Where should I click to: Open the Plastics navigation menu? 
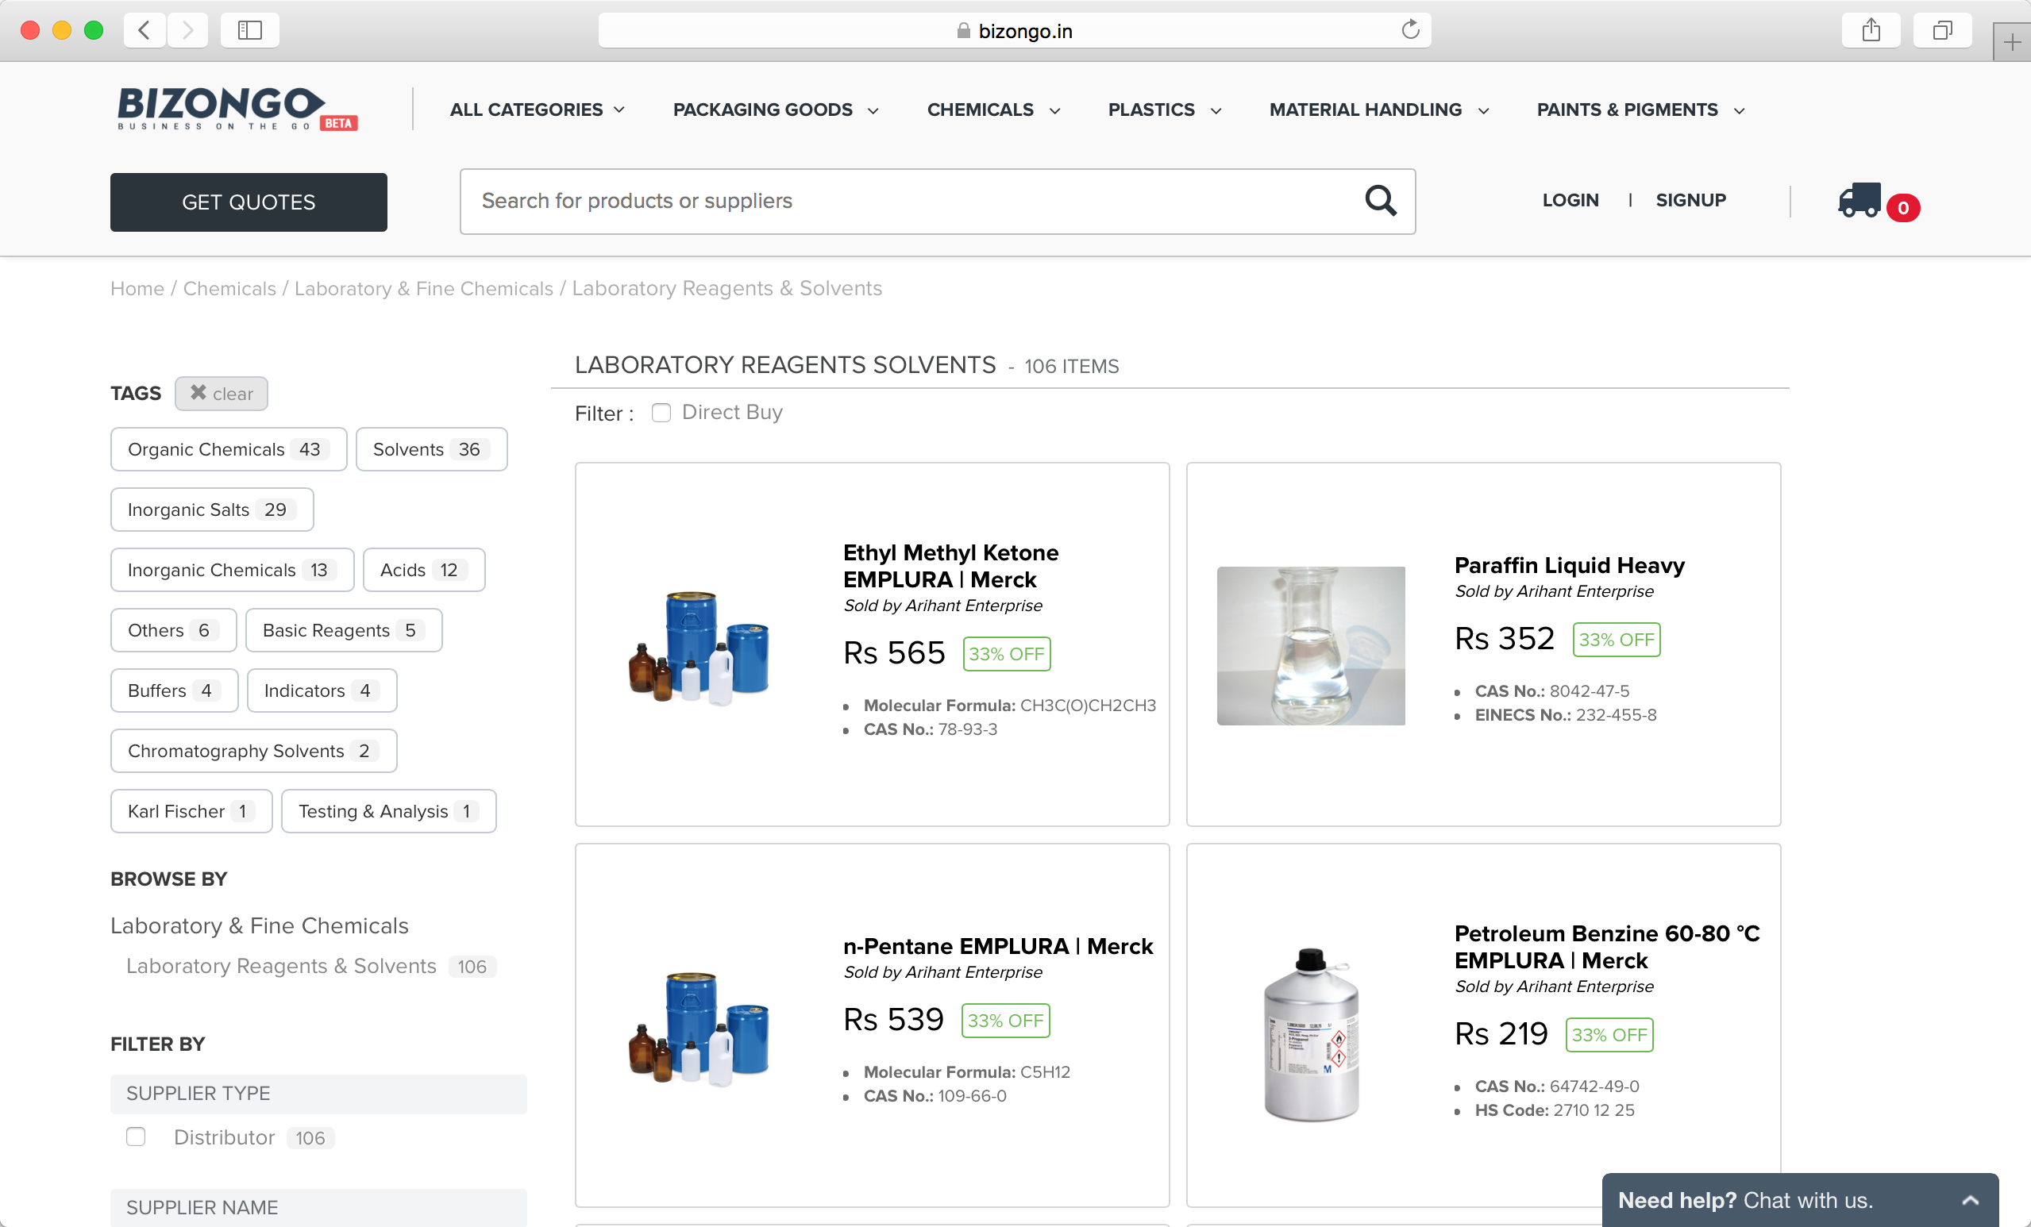point(1164,110)
